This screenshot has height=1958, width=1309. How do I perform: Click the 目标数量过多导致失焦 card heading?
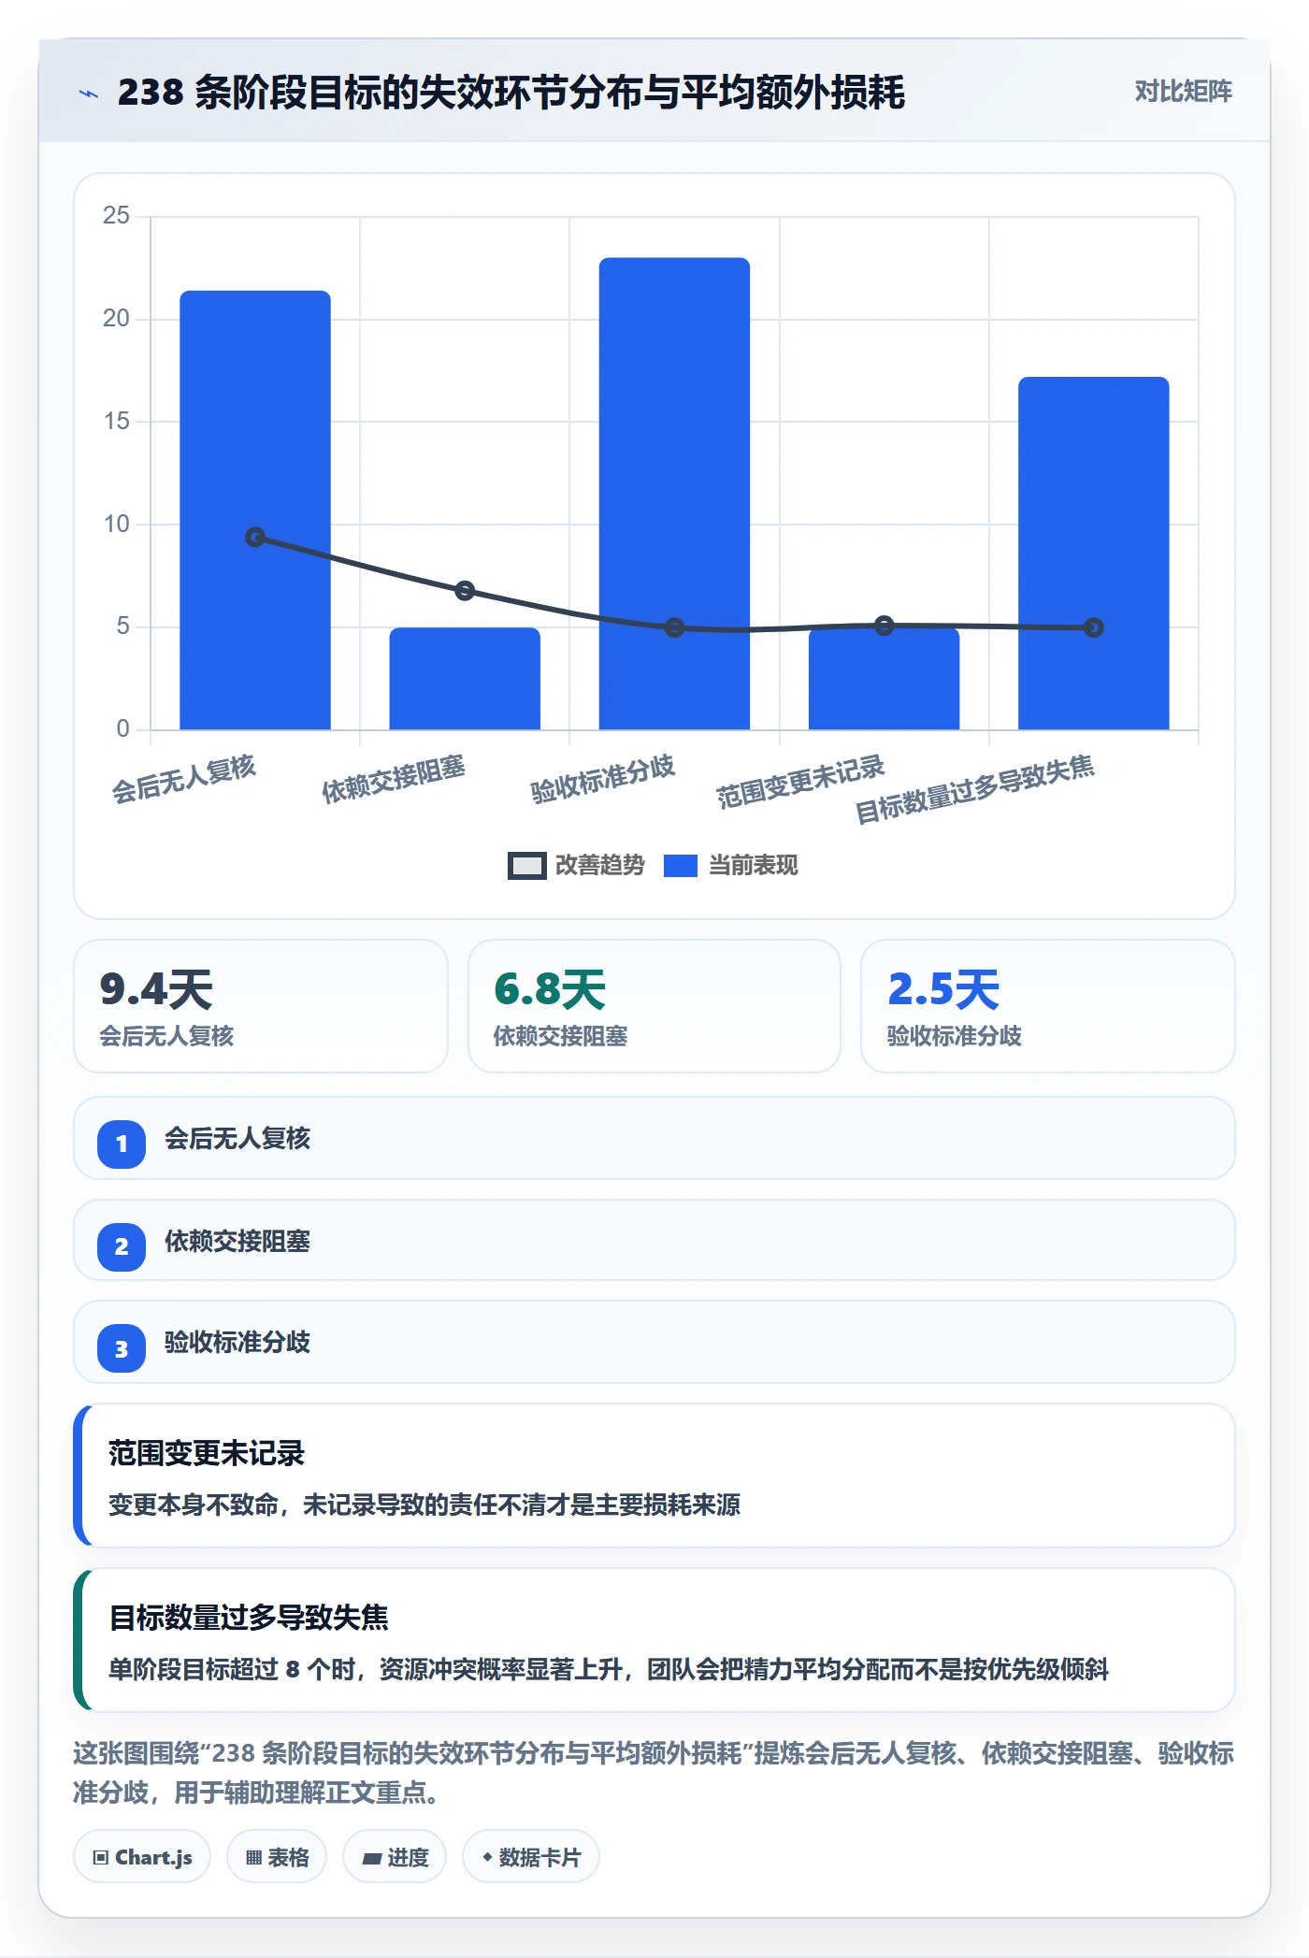pos(249,1617)
